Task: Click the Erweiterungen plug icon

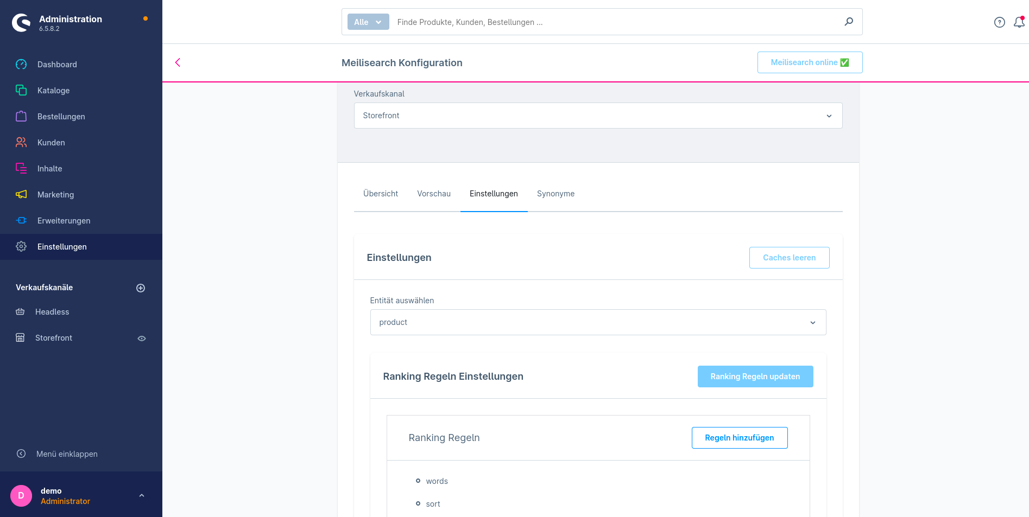Action: click(x=21, y=220)
